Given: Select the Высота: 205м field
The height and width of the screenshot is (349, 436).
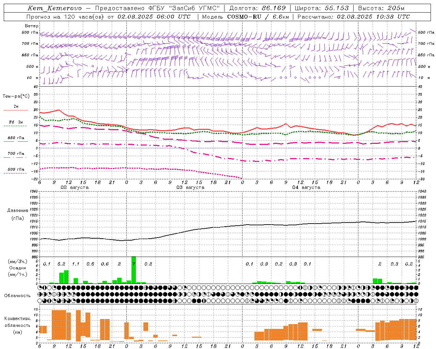Looking at the screenshot, I should 381,8.
